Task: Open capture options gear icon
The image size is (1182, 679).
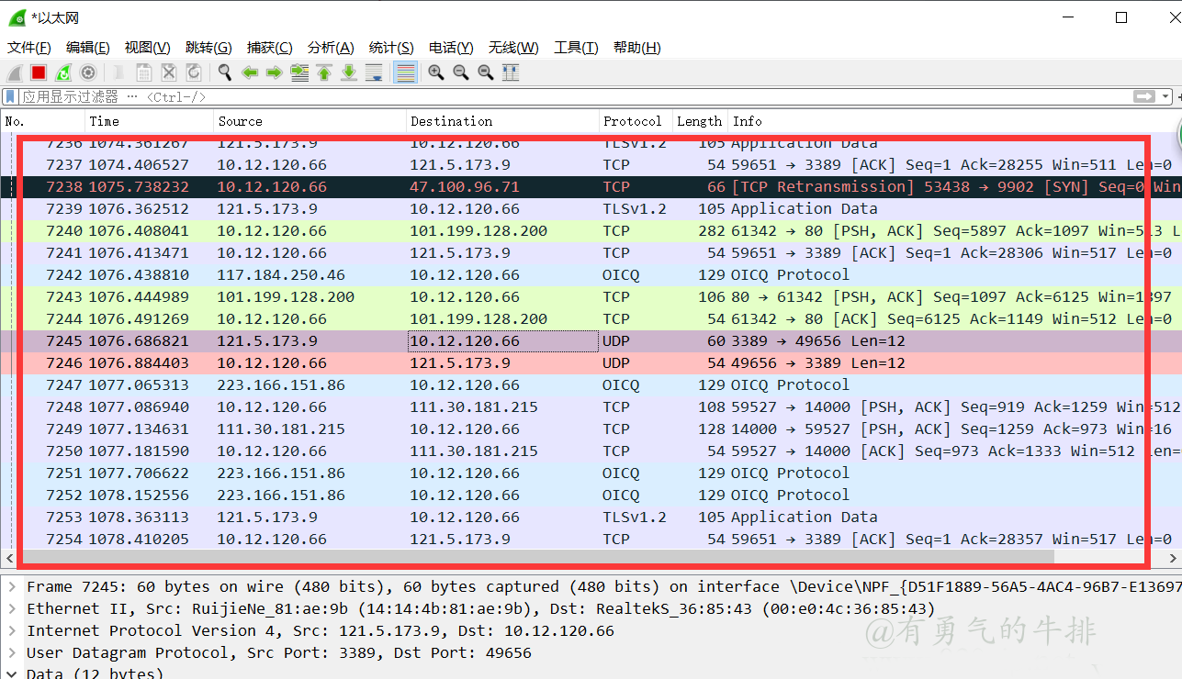Action: pos(88,72)
